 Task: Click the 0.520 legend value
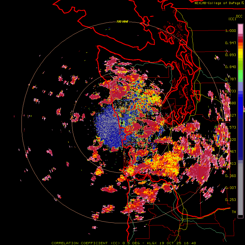click(x=231, y=140)
